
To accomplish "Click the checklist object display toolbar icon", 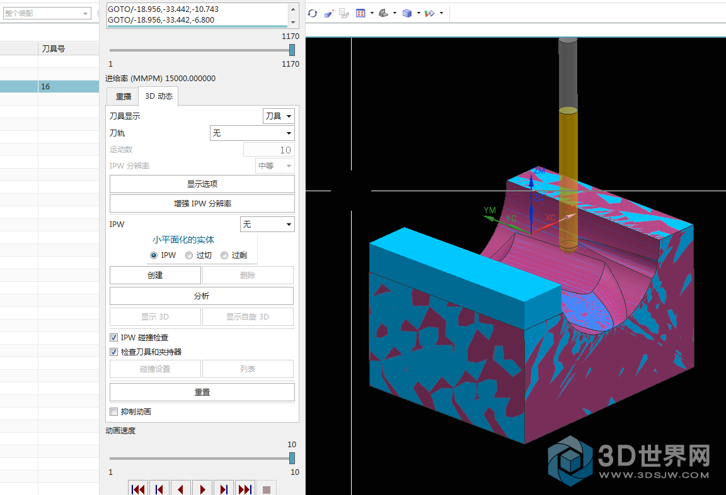I will click(344, 13).
